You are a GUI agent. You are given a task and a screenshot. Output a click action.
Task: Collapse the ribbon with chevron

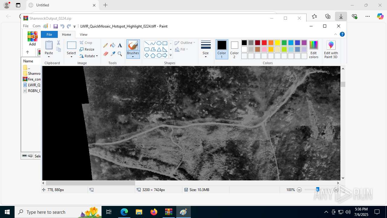(x=336, y=34)
